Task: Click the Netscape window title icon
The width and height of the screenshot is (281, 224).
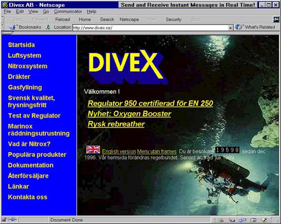Action: 5,5
